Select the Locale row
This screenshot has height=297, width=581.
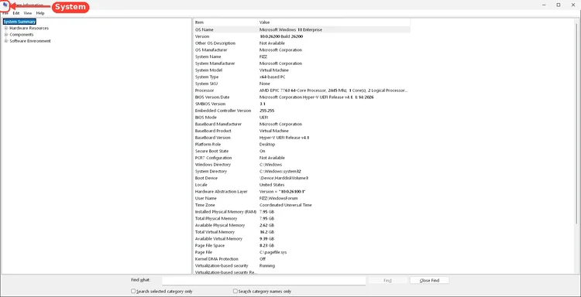pos(302,185)
